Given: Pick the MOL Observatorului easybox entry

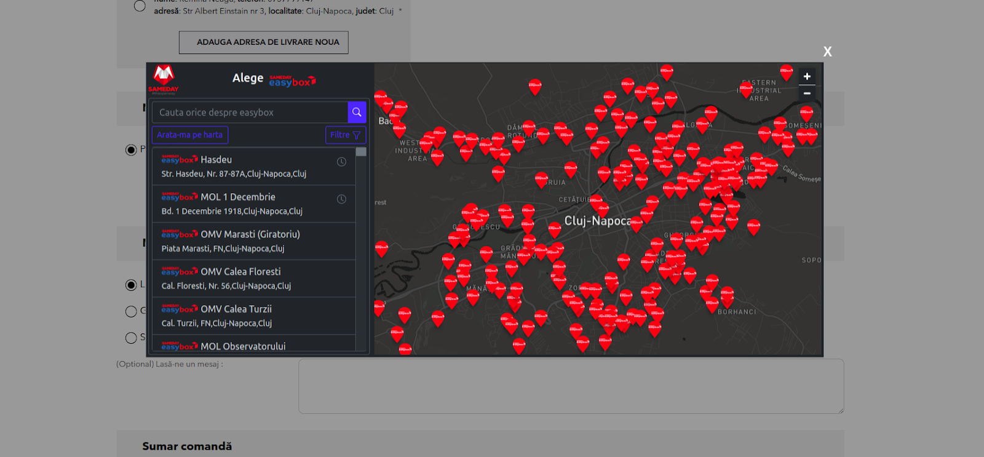Looking at the screenshot, I should tap(254, 344).
